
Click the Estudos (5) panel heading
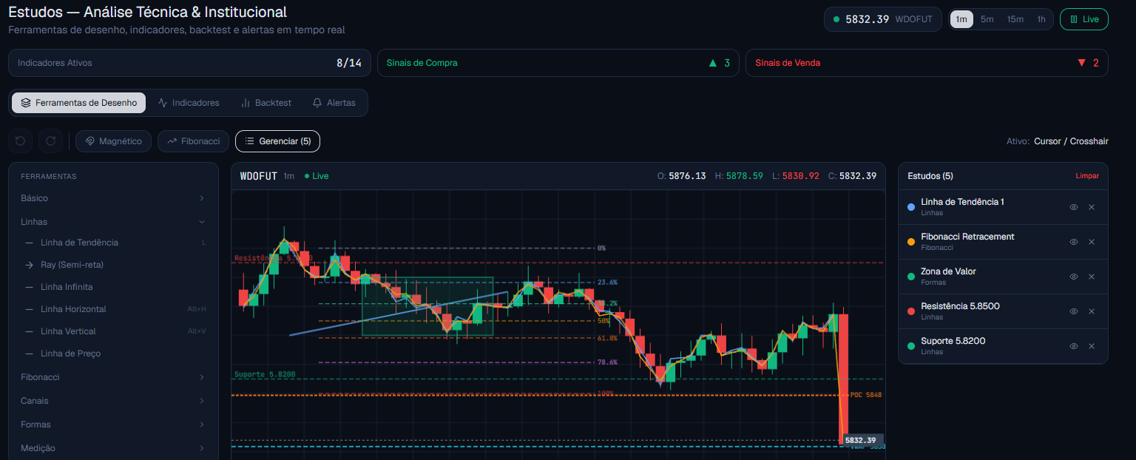click(930, 176)
